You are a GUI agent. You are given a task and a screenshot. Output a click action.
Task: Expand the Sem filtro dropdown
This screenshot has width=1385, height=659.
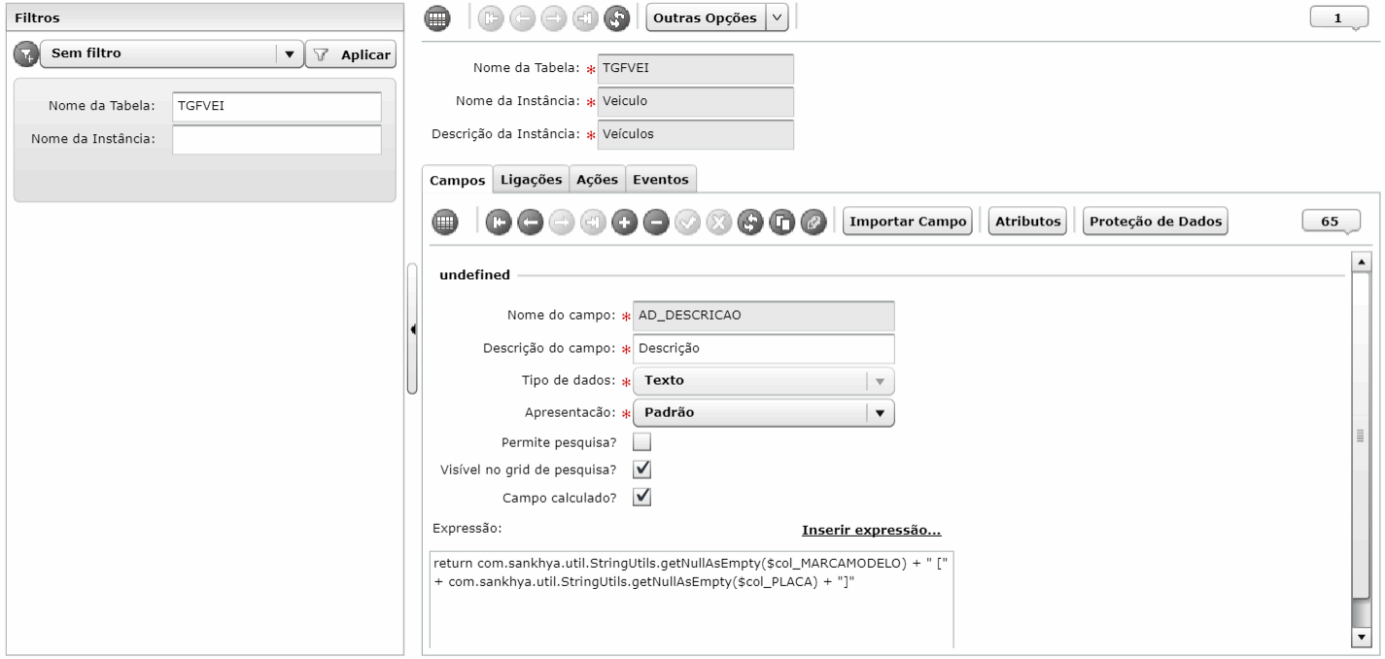coord(290,54)
